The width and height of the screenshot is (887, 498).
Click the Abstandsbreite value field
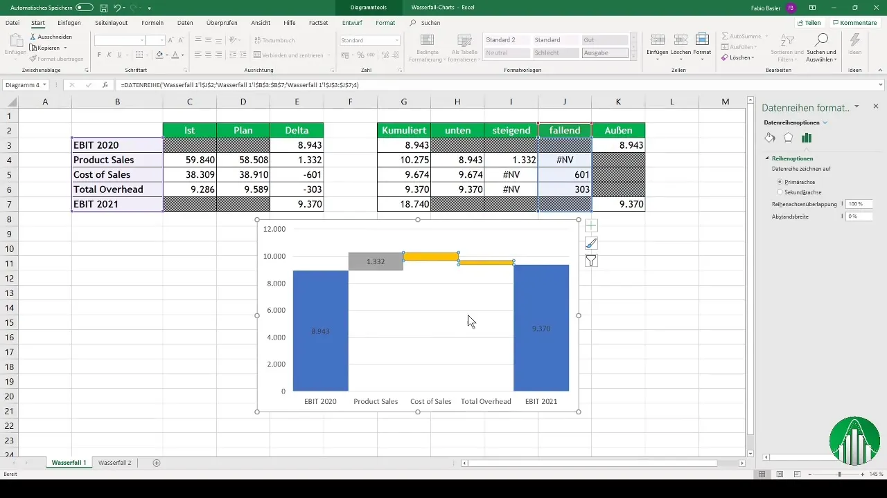(859, 216)
